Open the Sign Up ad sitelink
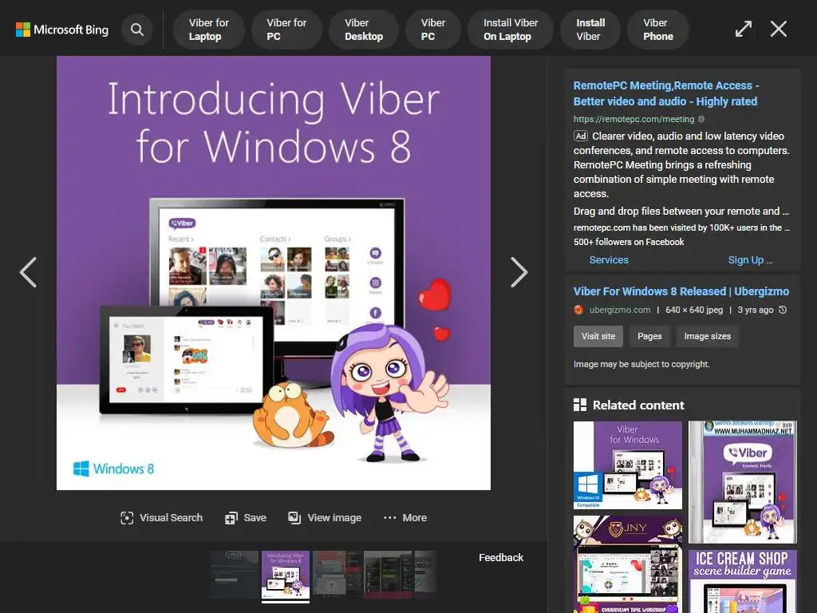 [750, 259]
